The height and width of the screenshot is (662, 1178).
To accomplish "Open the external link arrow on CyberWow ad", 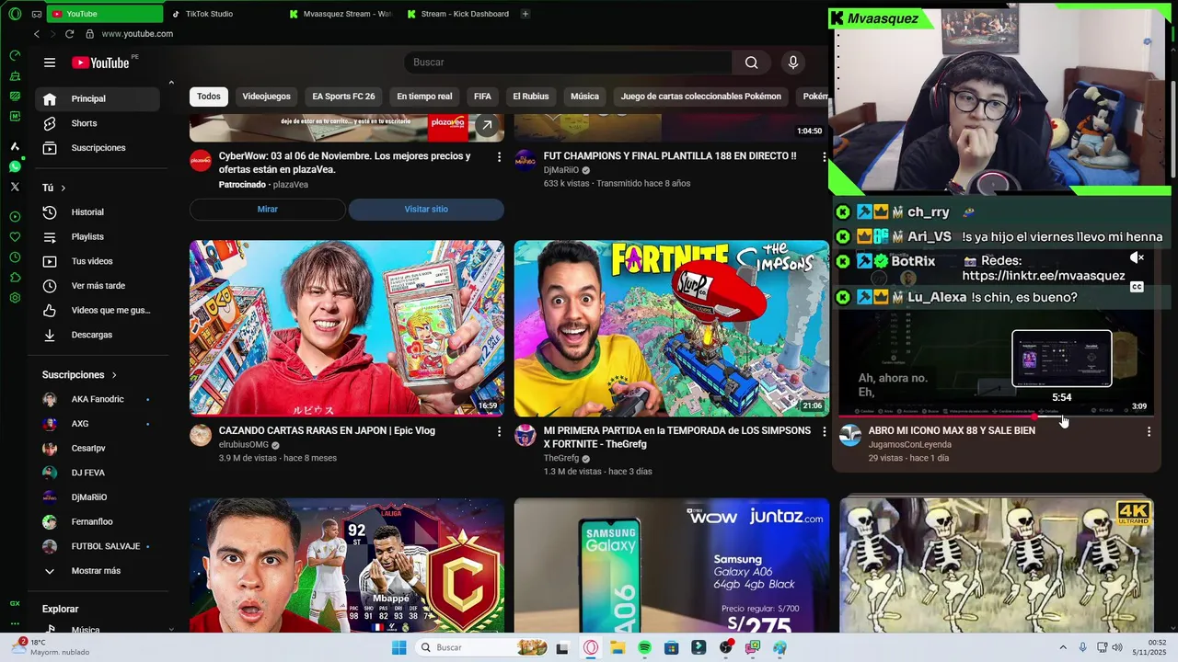I will coord(487,125).
